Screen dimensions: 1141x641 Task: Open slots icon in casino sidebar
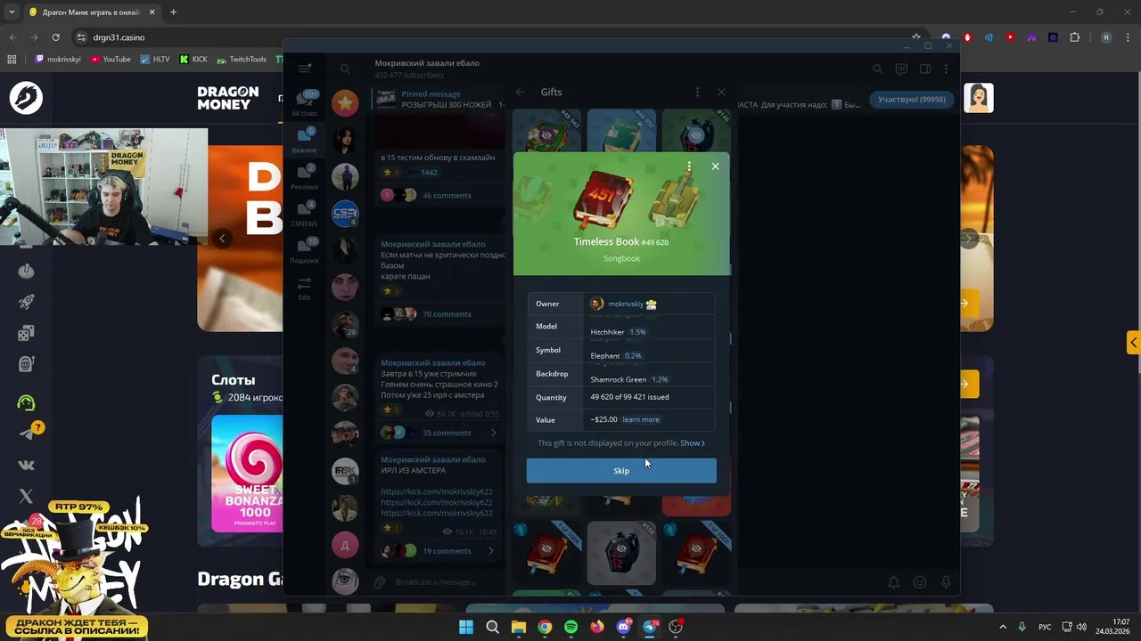pyautogui.click(x=26, y=363)
